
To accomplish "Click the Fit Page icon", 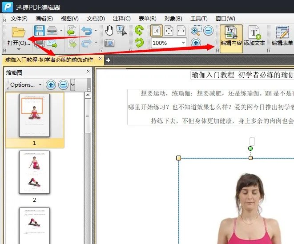I will point(169,31).
